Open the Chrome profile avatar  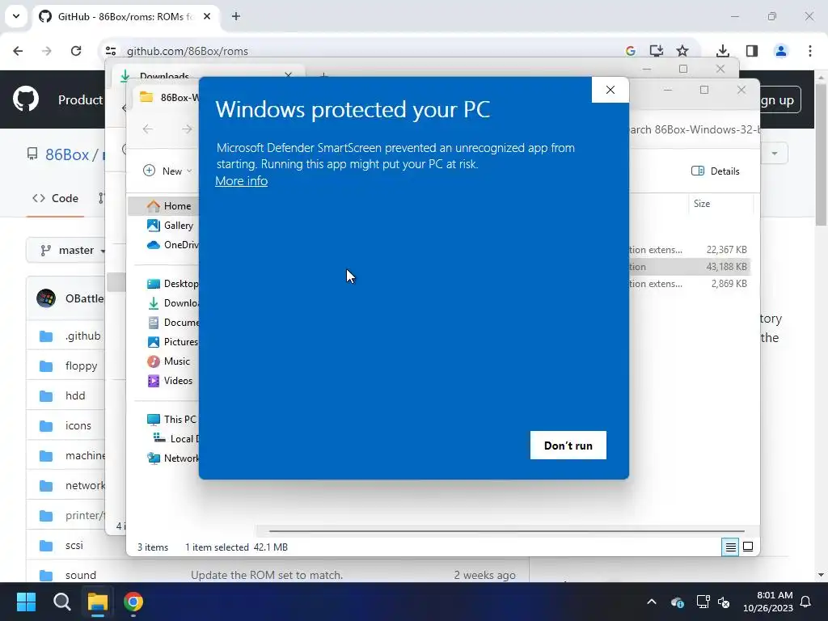click(781, 51)
